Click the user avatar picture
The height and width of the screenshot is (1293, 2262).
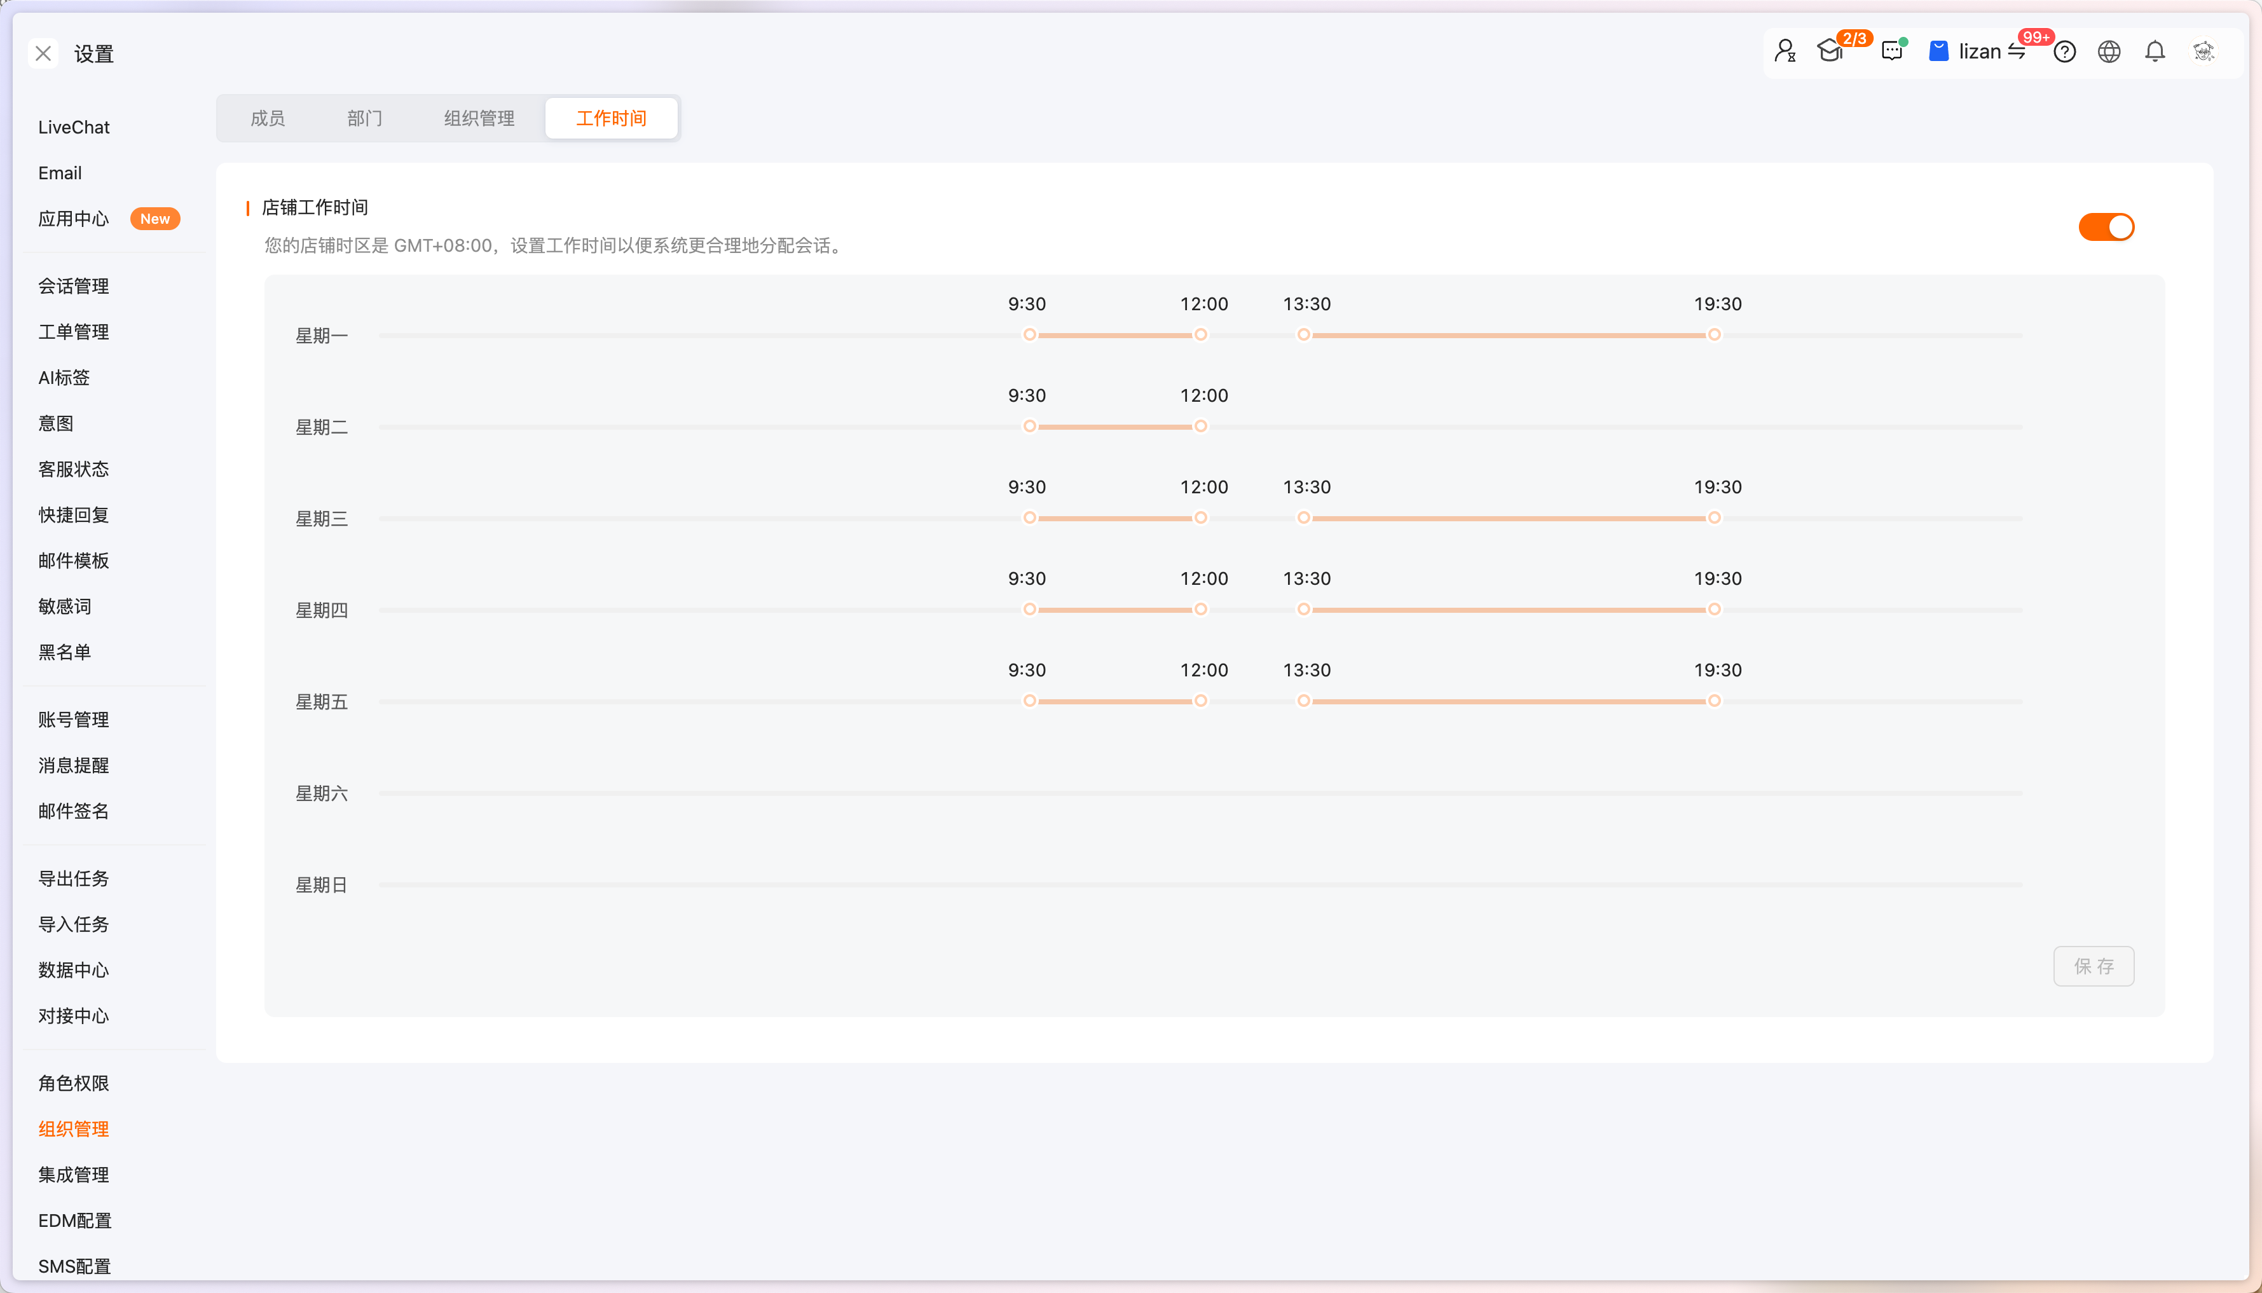(x=2204, y=51)
